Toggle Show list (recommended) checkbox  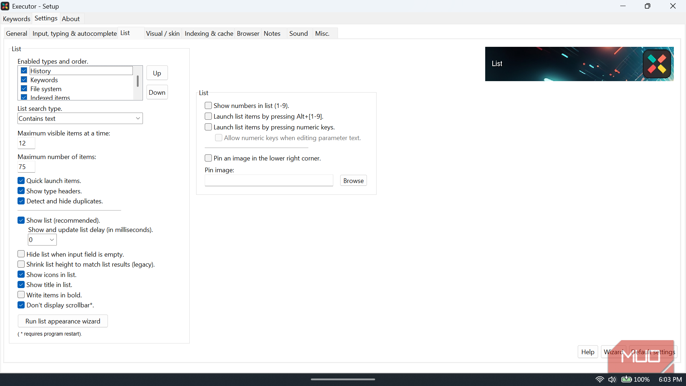pyautogui.click(x=21, y=221)
